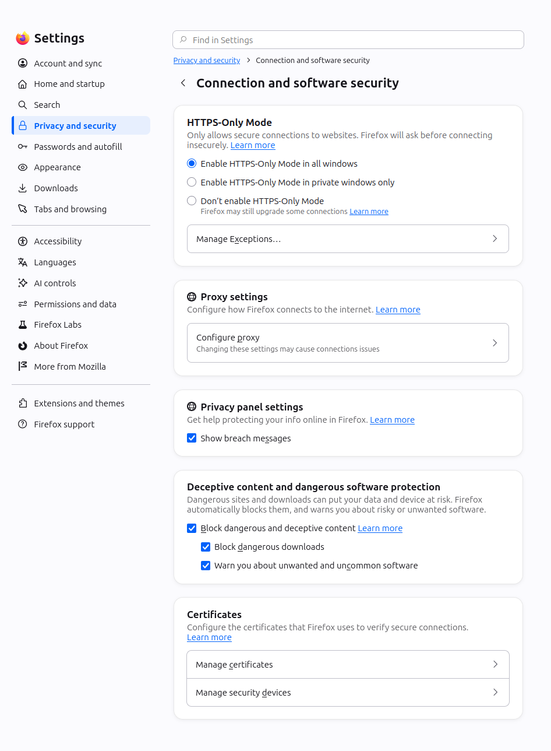551x751 pixels.
Task: Select Don't enable HTTPS-Only Mode option
Action: coord(192,201)
